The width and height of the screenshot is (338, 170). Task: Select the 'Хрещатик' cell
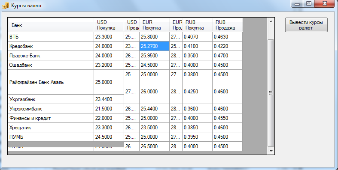pos(51,128)
